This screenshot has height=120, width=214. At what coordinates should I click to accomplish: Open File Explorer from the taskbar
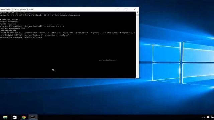point(5,117)
